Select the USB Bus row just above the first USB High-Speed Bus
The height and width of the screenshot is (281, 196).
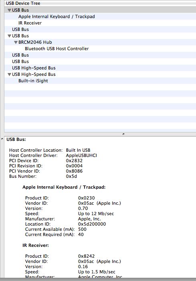100,61
